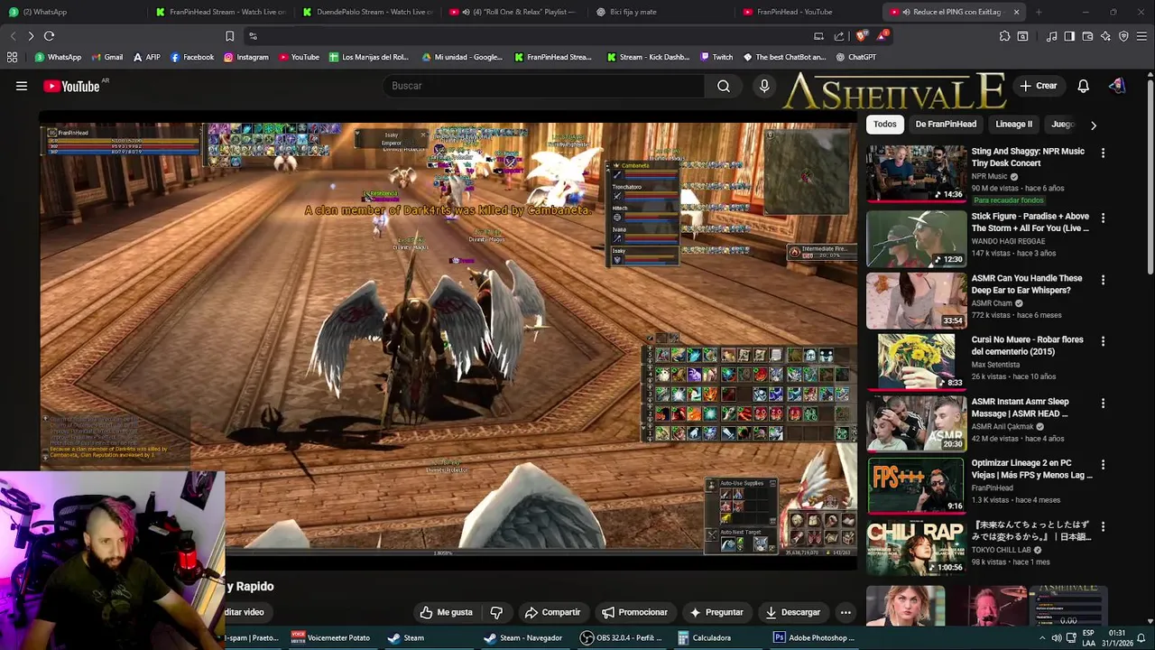Viewport: 1155px width, 650px height.
Task: Switch to Bici fija y mate tab
Action: pos(662,12)
